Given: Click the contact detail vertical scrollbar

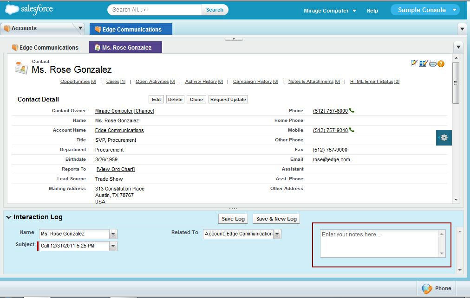Looking at the screenshot, I should pos(456,83).
